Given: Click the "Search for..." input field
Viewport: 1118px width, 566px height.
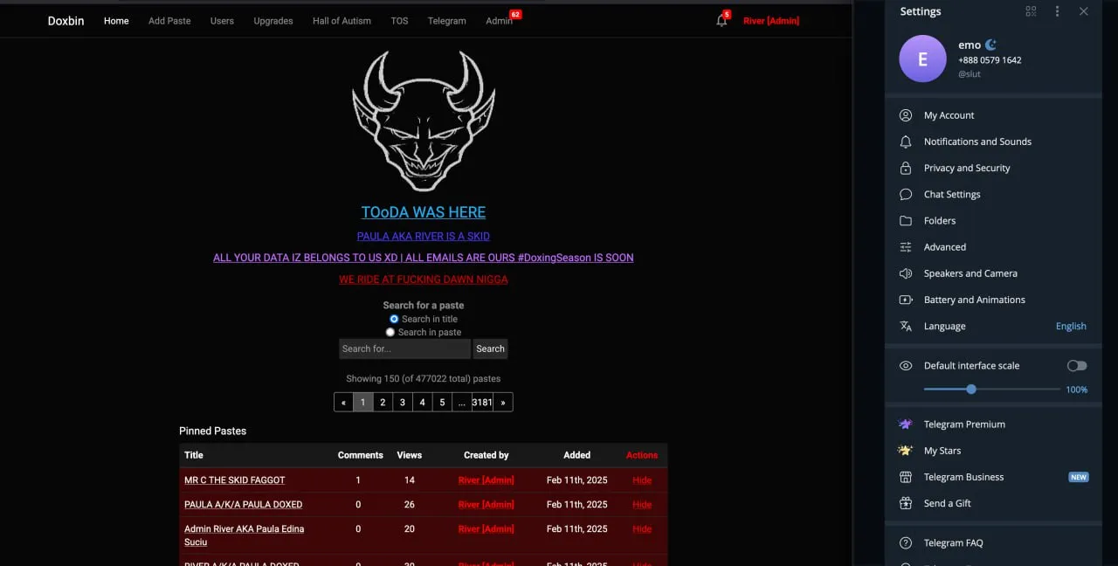Looking at the screenshot, I should pos(405,349).
